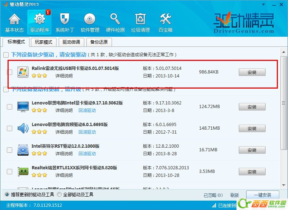Click the Ralink driver three-star rating
288x210 pixels.
click(x=39, y=76)
